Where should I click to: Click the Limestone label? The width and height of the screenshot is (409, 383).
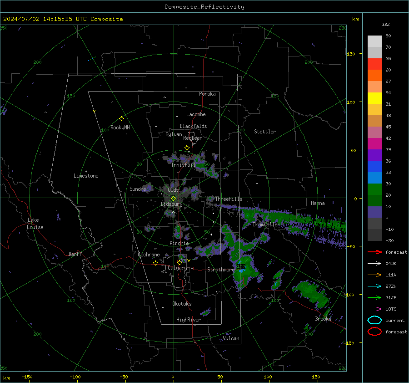[86, 176]
